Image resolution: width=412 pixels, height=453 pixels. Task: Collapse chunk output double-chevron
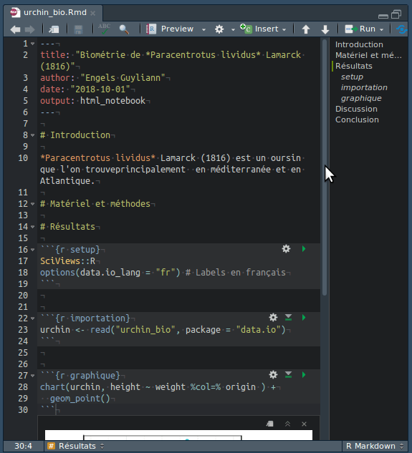tap(287, 424)
